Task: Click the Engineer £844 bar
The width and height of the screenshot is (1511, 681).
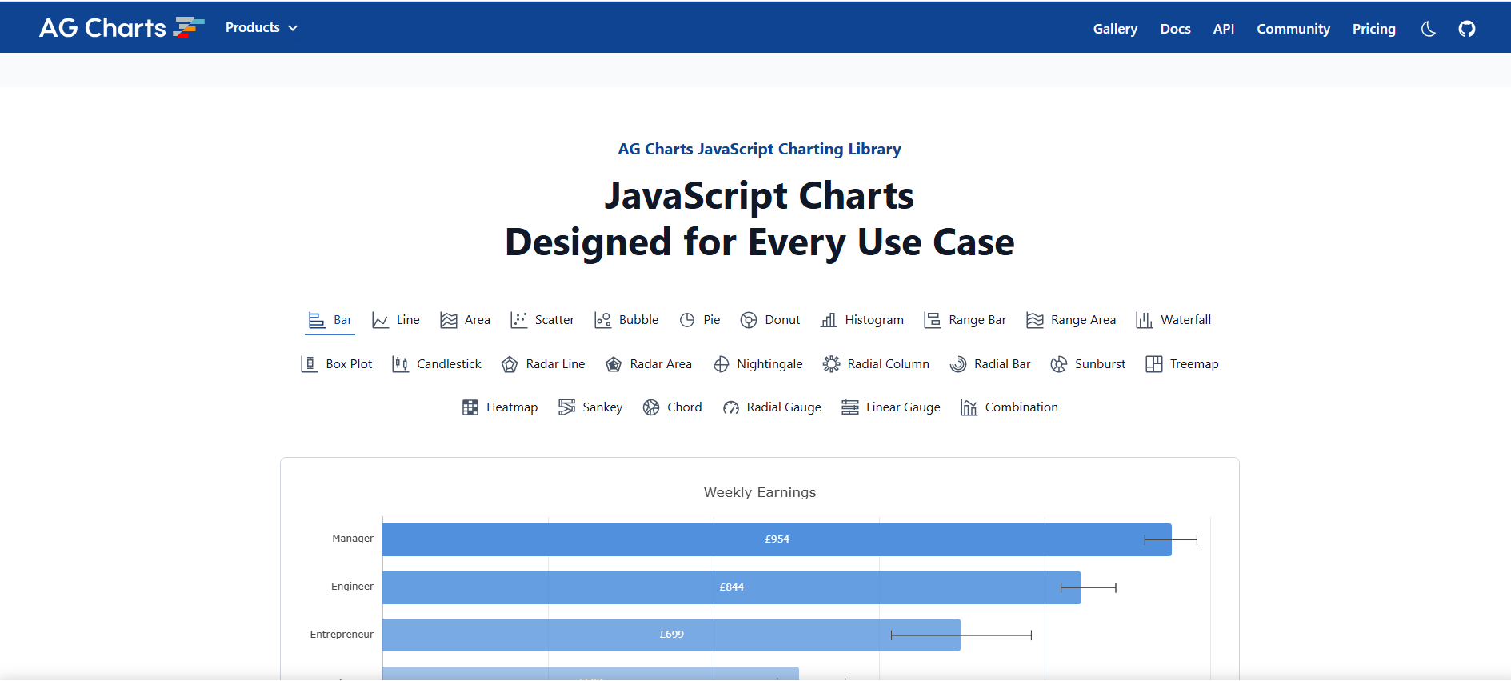Action: click(x=731, y=587)
